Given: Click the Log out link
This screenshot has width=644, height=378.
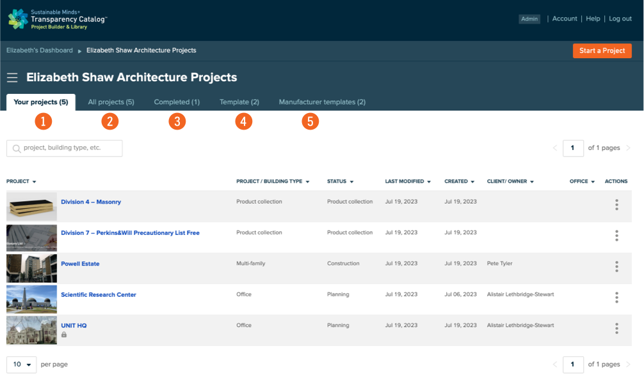Looking at the screenshot, I should tap(620, 19).
